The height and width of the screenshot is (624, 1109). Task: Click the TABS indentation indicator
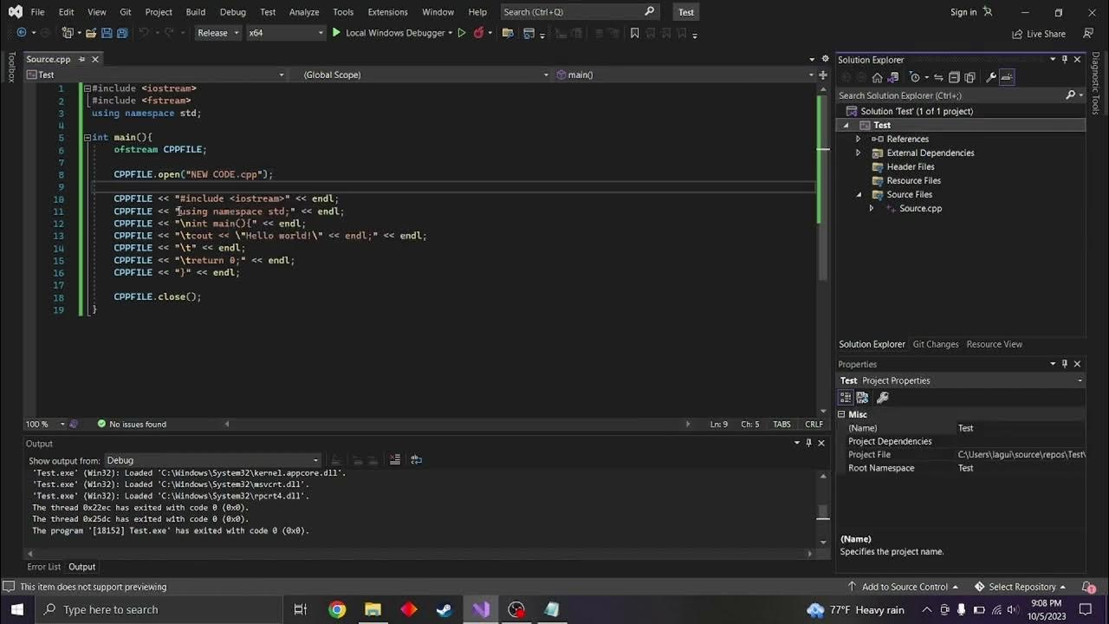[781, 424]
